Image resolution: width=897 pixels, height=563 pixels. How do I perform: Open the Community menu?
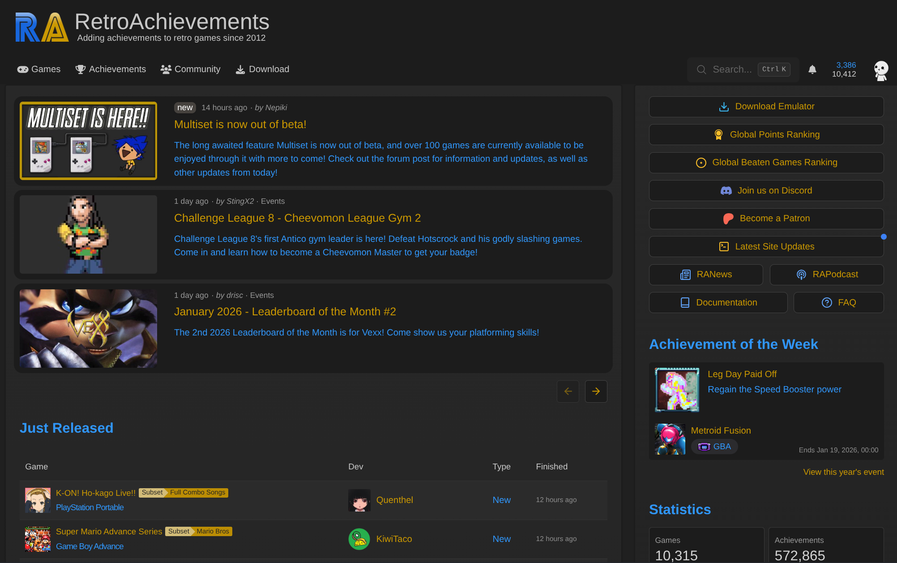pos(190,69)
